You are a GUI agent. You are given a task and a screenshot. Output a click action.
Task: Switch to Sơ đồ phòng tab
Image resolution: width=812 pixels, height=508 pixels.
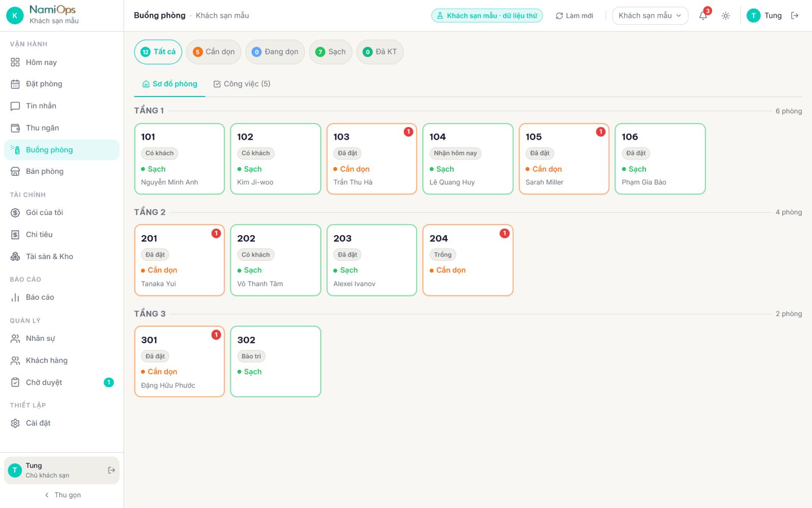(170, 84)
